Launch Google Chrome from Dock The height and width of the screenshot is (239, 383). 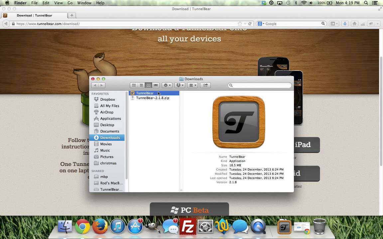[x=82, y=227]
